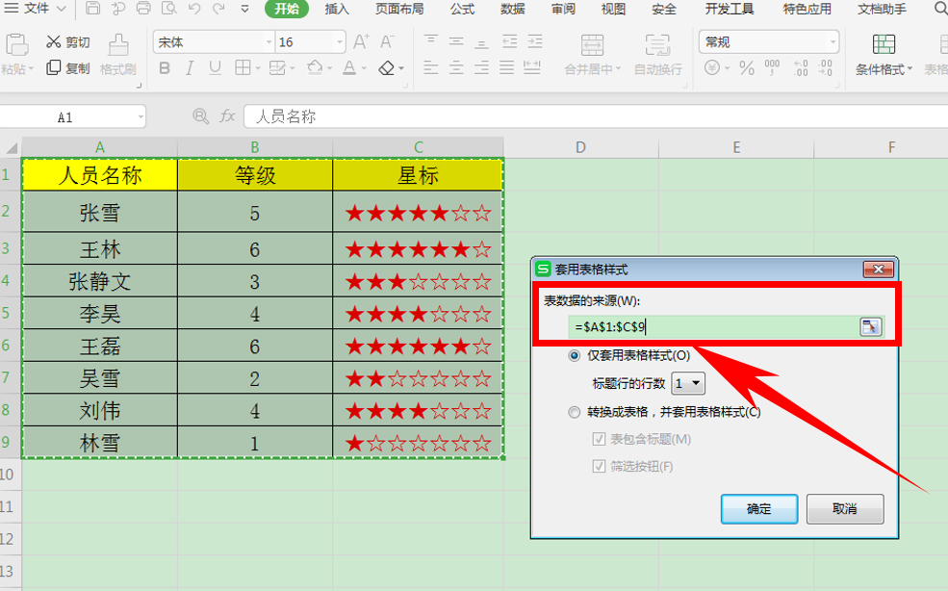Expand the 文件 menu arrow
The width and height of the screenshot is (948, 591).
point(61,9)
